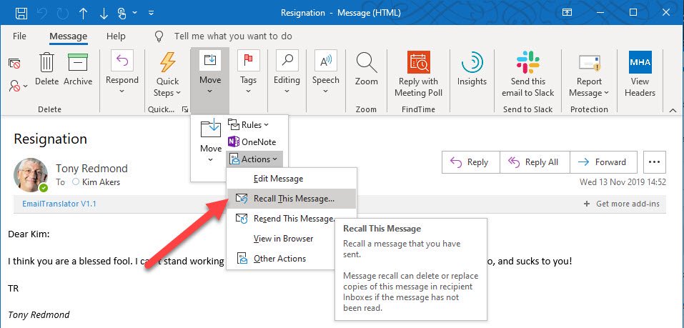Click the Forward button
The width and height of the screenshot is (684, 328).
click(603, 162)
